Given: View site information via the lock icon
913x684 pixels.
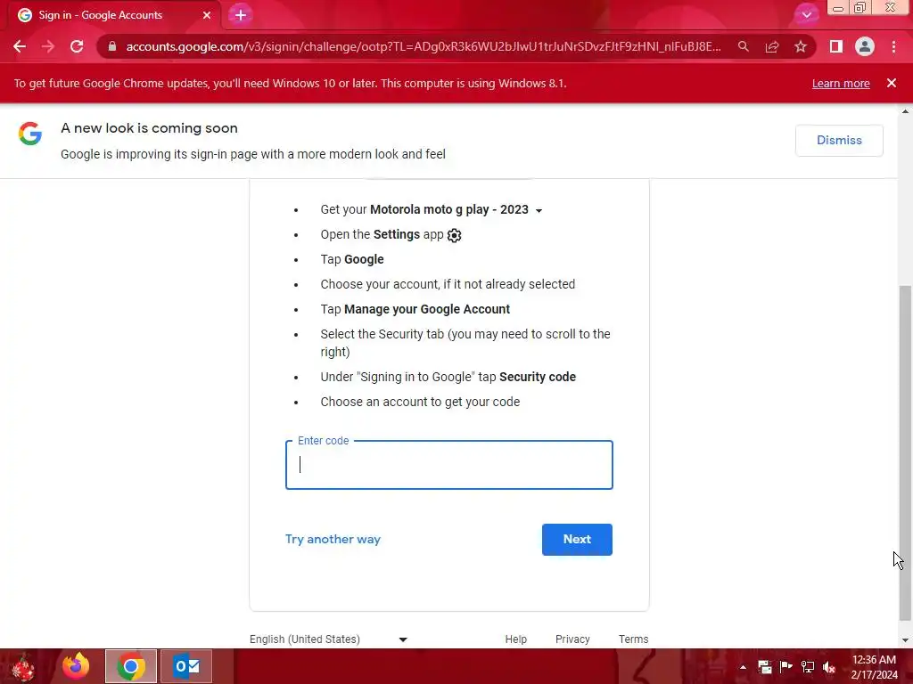Looking at the screenshot, I should (112, 46).
